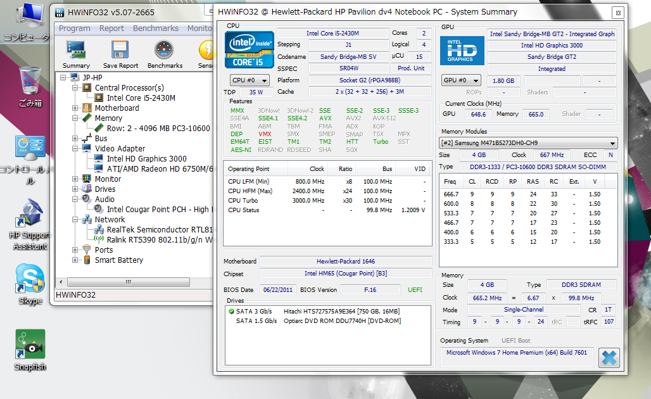
Task: Open the Benchmarks menu
Action: coord(156,28)
